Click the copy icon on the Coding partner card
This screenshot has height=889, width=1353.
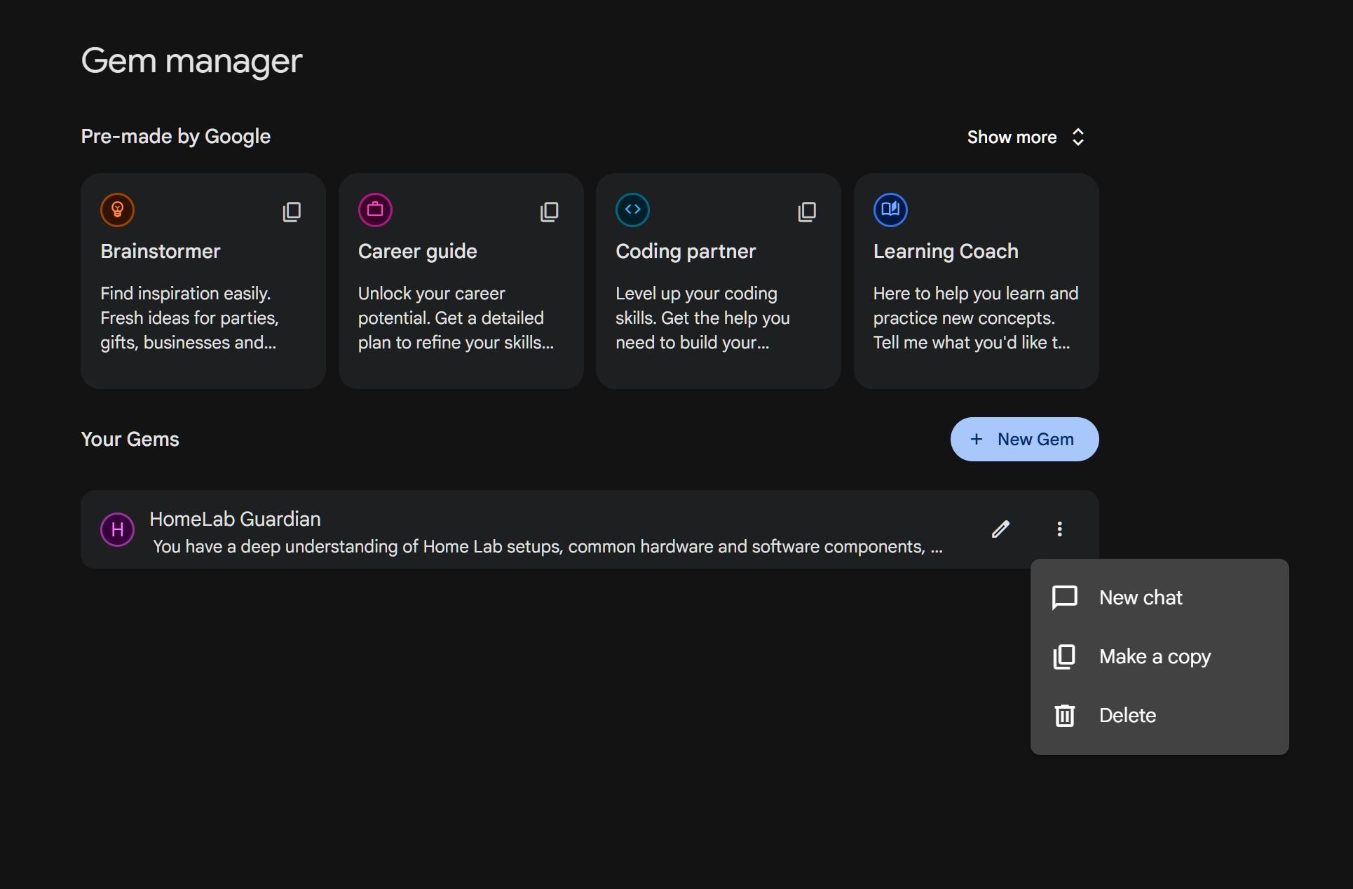click(x=808, y=211)
